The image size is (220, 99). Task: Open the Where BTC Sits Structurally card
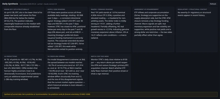[23, 30]
